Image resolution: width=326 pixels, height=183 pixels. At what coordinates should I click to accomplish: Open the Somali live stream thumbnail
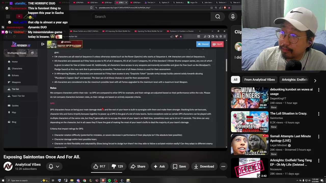[x=250, y=144]
